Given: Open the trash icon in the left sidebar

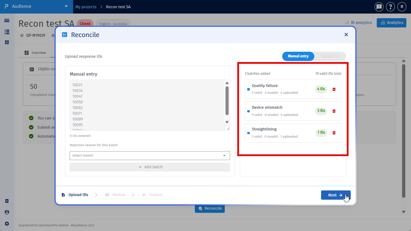Looking at the screenshot, I should [7, 201].
